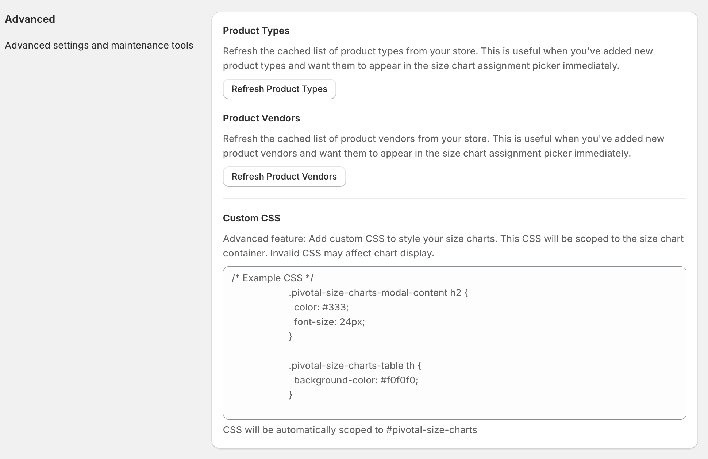This screenshot has width=708, height=459.
Task: Click the 'Advanced feature: Add custom CSS' description
Action: tap(453, 246)
